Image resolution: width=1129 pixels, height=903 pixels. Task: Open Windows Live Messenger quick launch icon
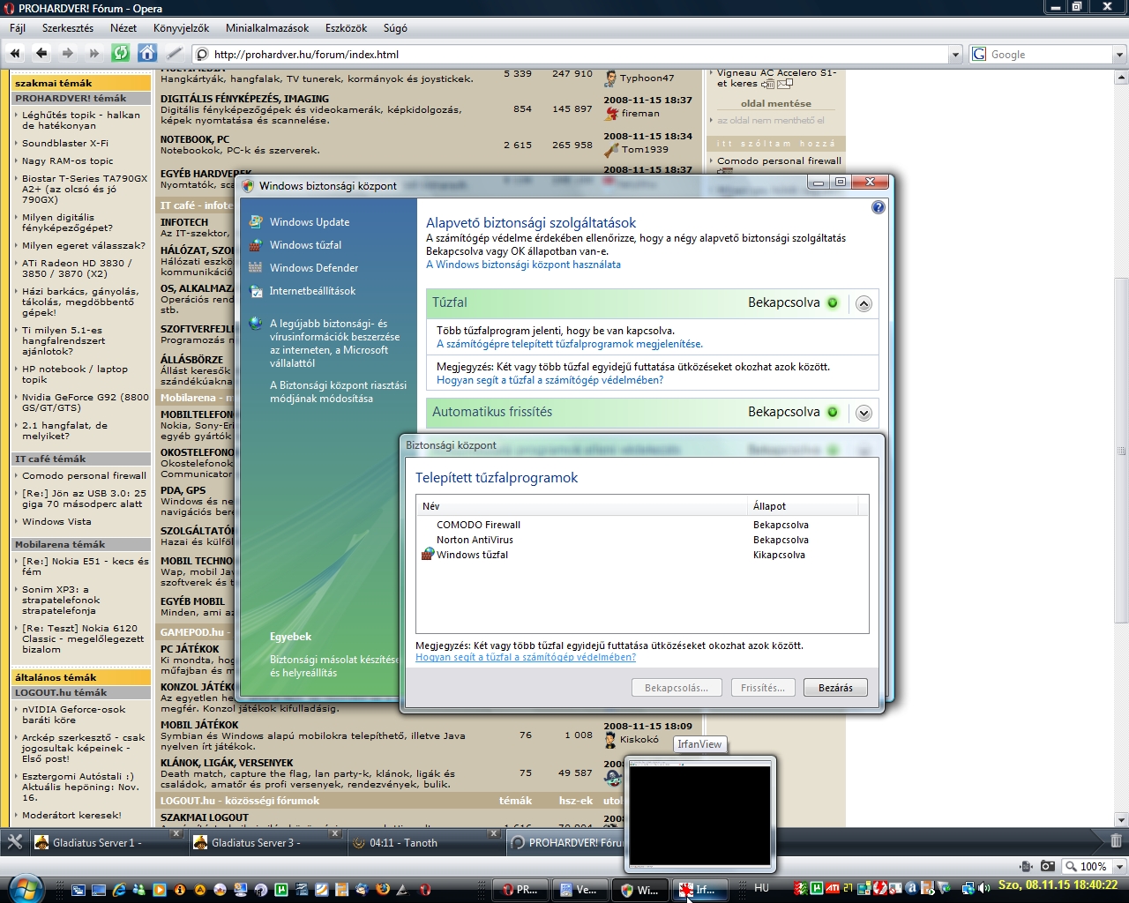(x=138, y=890)
